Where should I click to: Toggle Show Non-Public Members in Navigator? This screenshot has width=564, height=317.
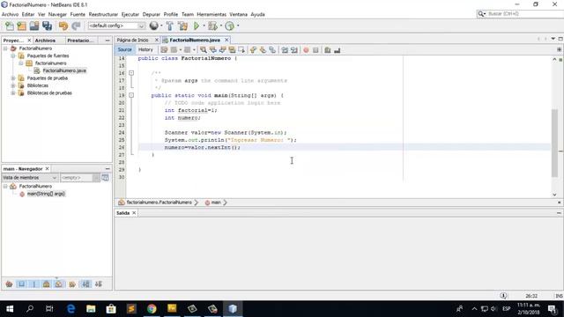pos(47,284)
